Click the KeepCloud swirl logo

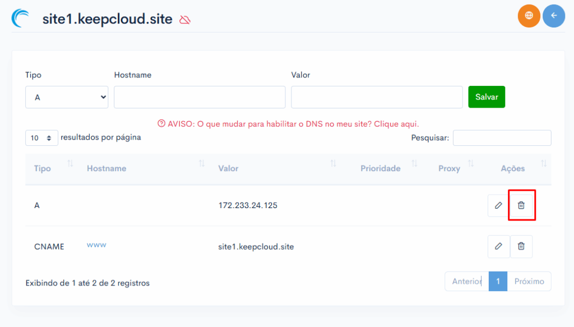click(x=21, y=19)
